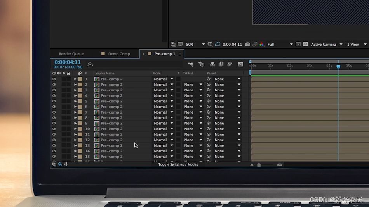The image size is (369, 207).
Task: Toggle mask and shape path visibility icon
Action: 218,44
